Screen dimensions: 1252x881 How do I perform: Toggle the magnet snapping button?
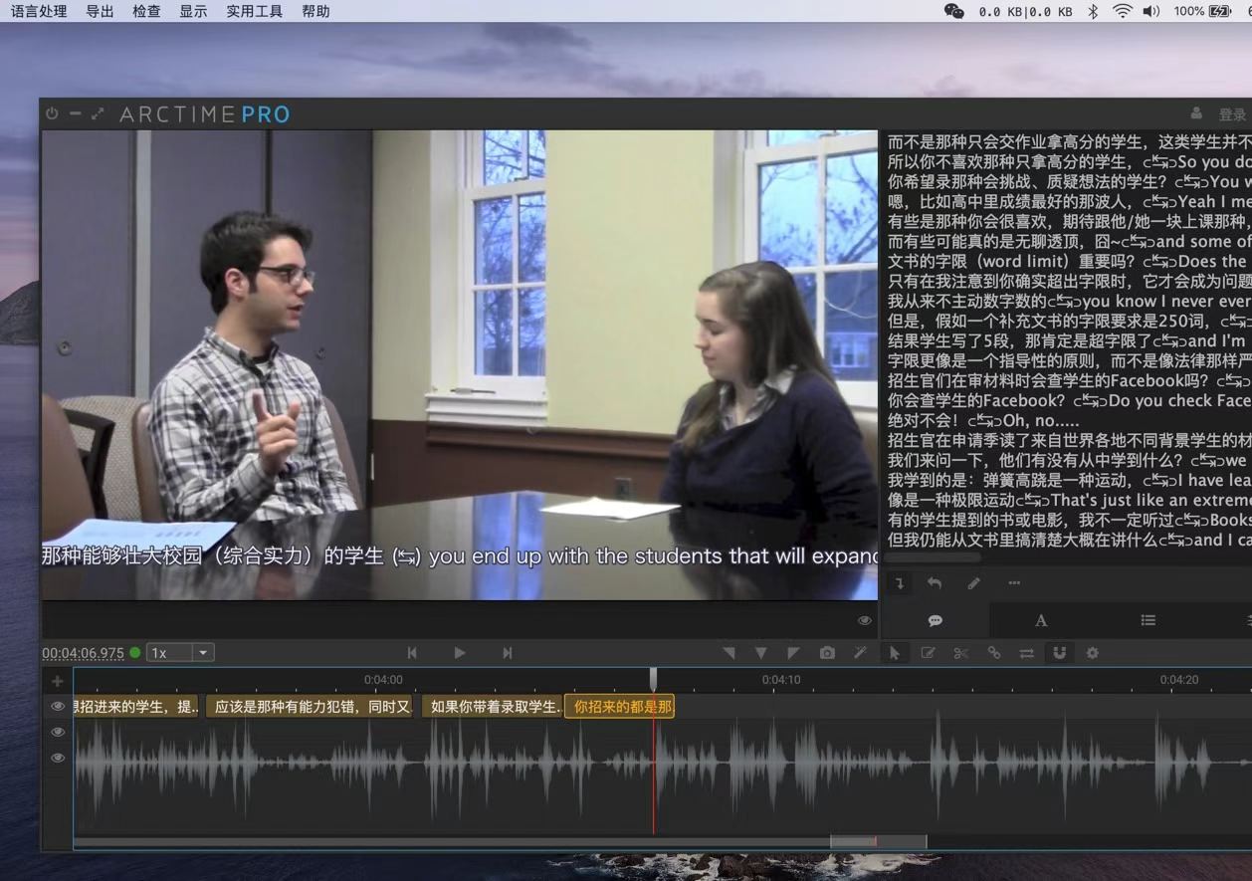point(1059,653)
